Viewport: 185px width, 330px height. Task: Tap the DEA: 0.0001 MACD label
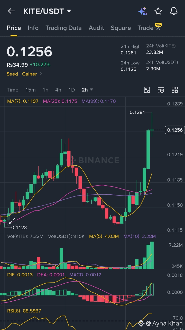click(51, 275)
